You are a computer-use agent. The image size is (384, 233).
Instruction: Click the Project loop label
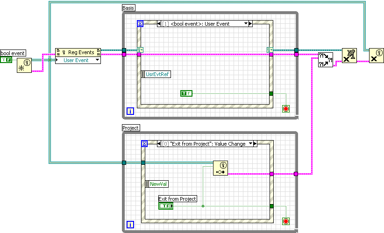coord(131,128)
